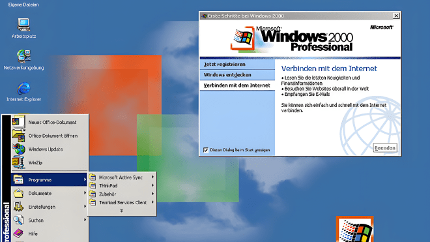Click the 'Suchen' label
The width and height of the screenshot is (430, 242).
point(36,220)
